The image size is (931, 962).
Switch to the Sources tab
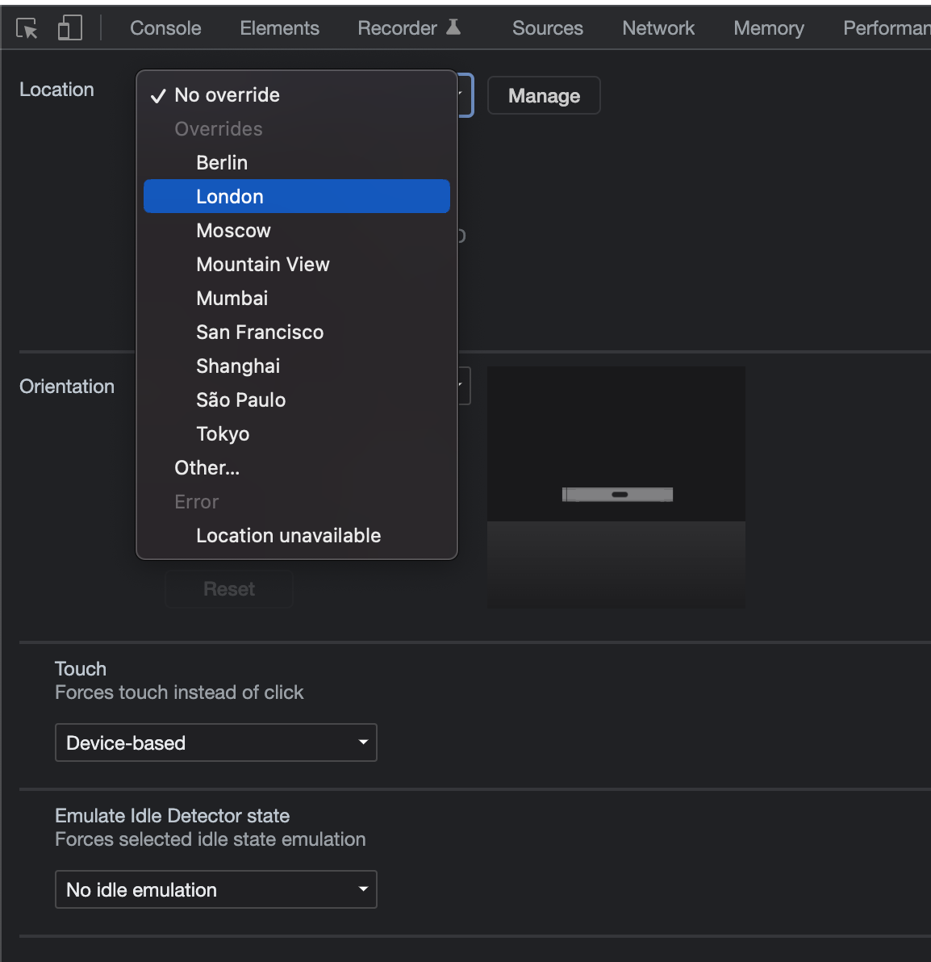point(547,28)
